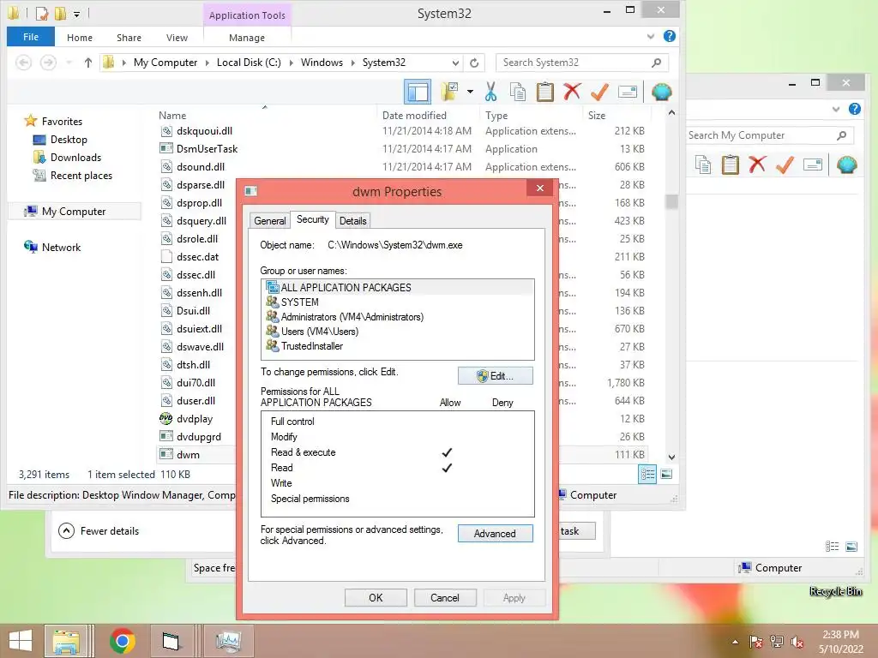
Task: Click the Back navigation arrow in System32 window
Action: click(23, 63)
